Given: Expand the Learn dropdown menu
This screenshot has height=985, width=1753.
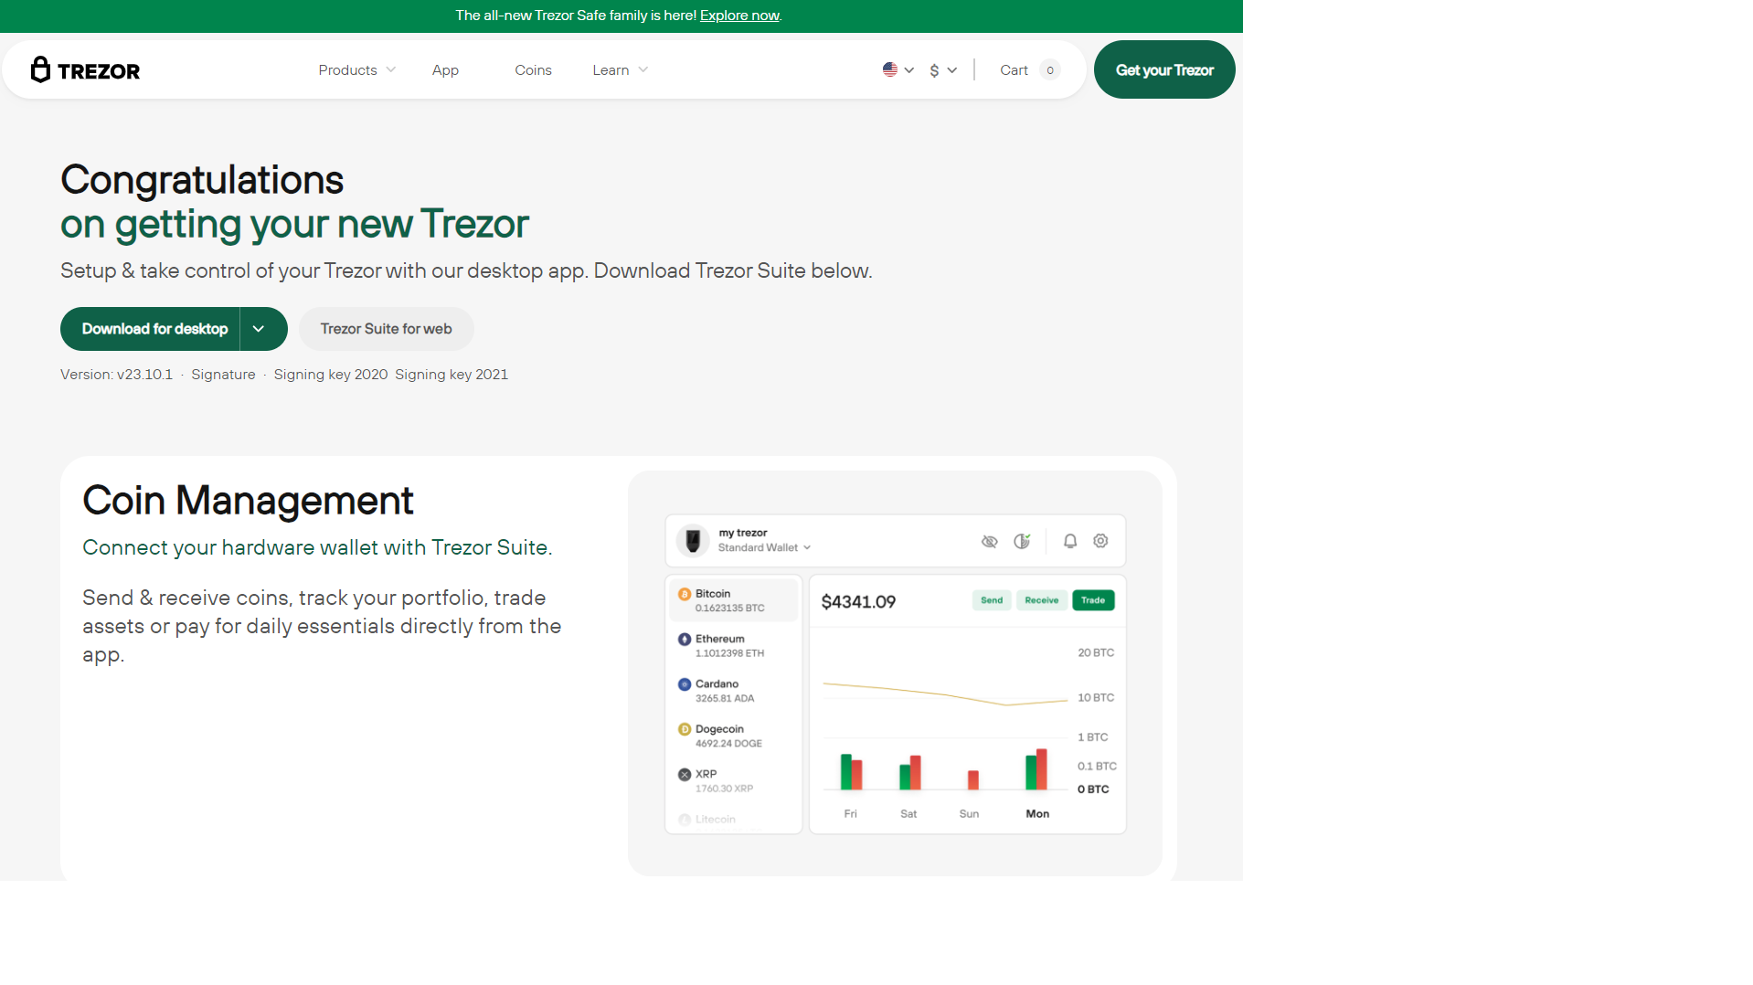Looking at the screenshot, I should [x=620, y=69].
